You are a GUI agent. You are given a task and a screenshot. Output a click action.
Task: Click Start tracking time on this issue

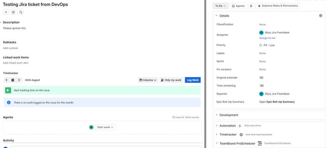click(x=32, y=90)
